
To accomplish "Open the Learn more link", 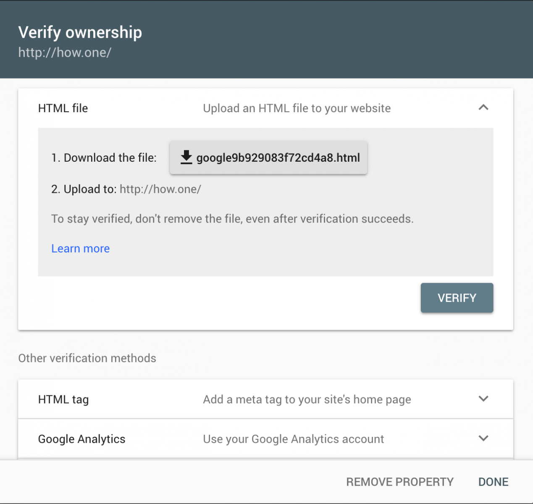I will (x=80, y=248).
